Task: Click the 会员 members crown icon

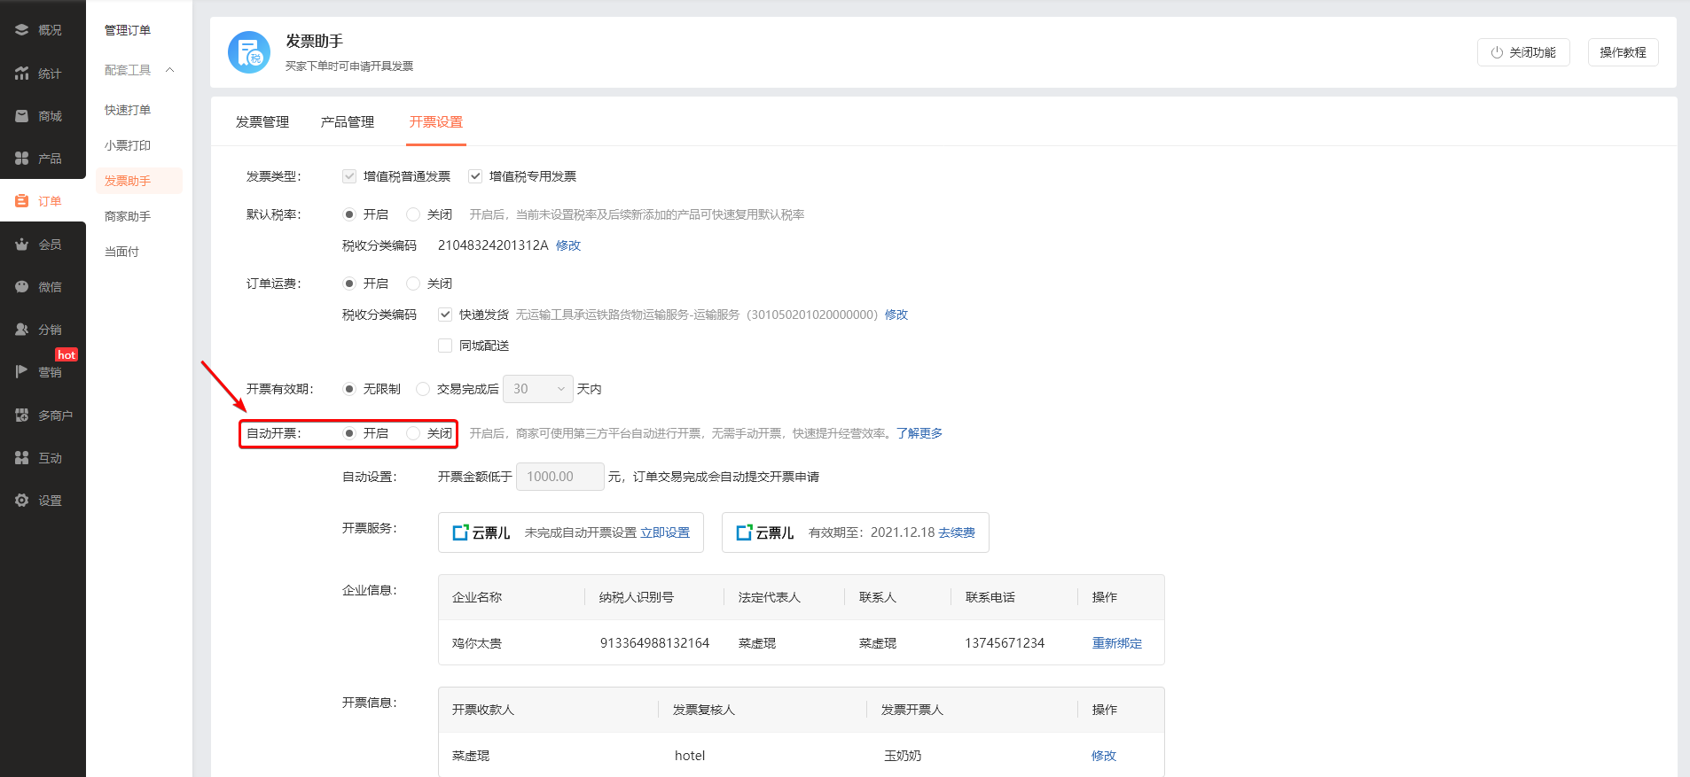Action: pyautogui.click(x=22, y=245)
